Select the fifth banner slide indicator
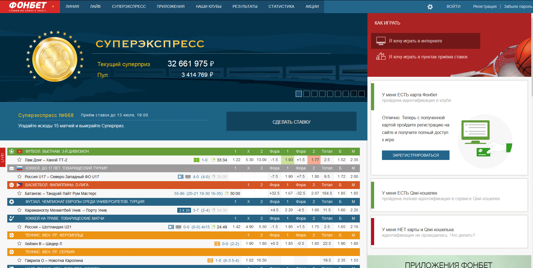This screenshot has height=268, width=533. [330, 94]
